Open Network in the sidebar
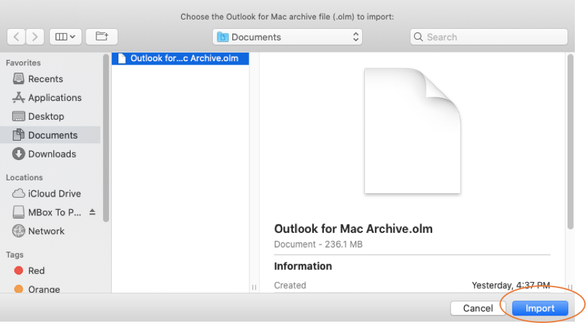The width and height of the screenshot is (587, 327). pyautogui.click(x=50, y=231)
